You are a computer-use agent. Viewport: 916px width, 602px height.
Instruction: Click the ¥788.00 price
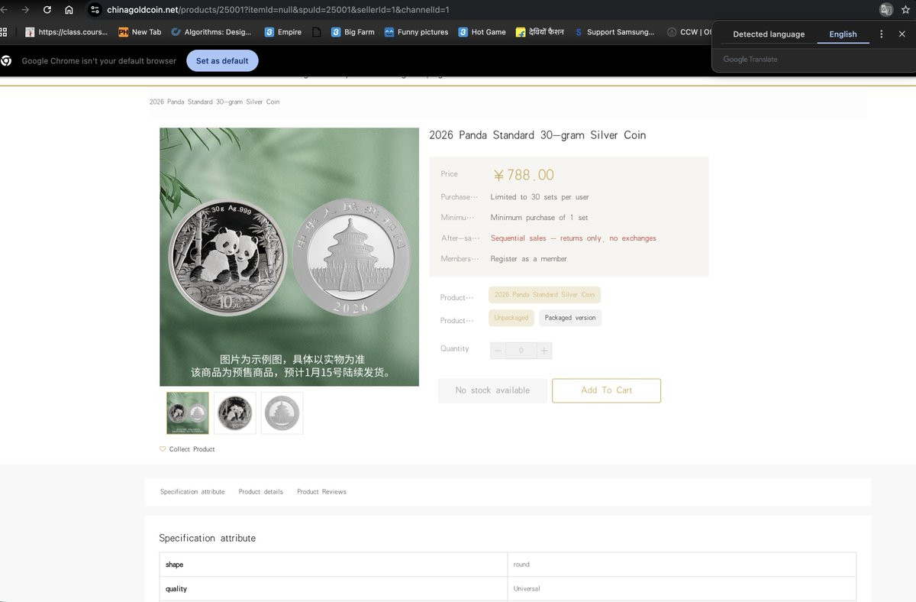523,176
